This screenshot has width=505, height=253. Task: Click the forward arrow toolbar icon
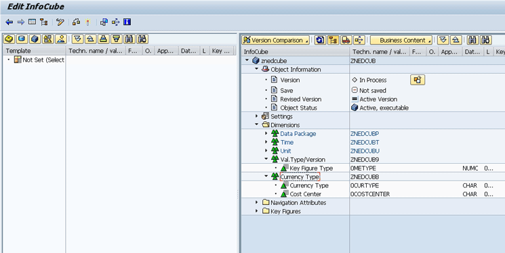[20, 22]
